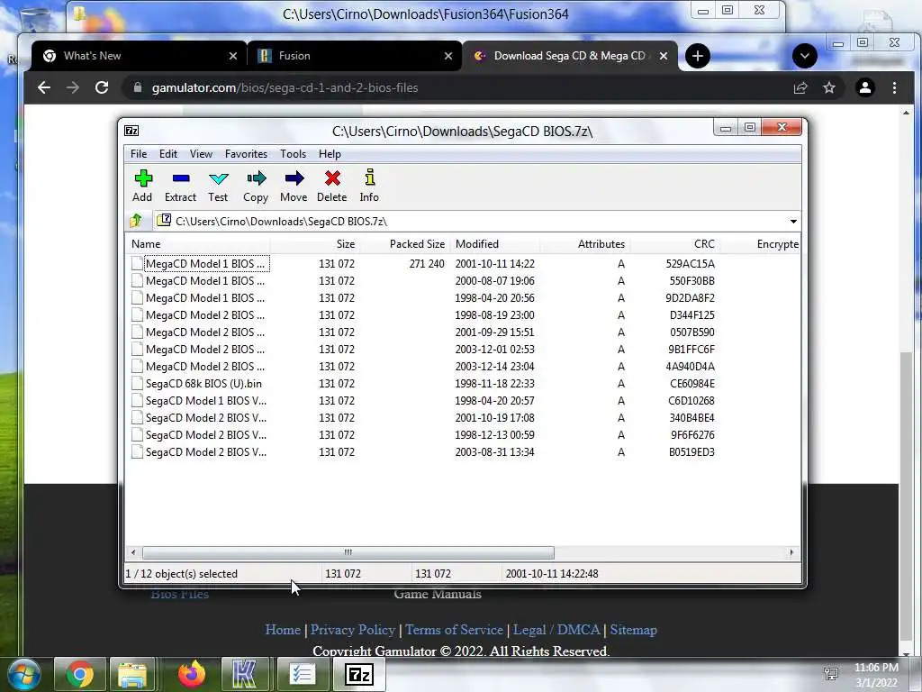Sort by Packed Size column header

click(405, 243)
